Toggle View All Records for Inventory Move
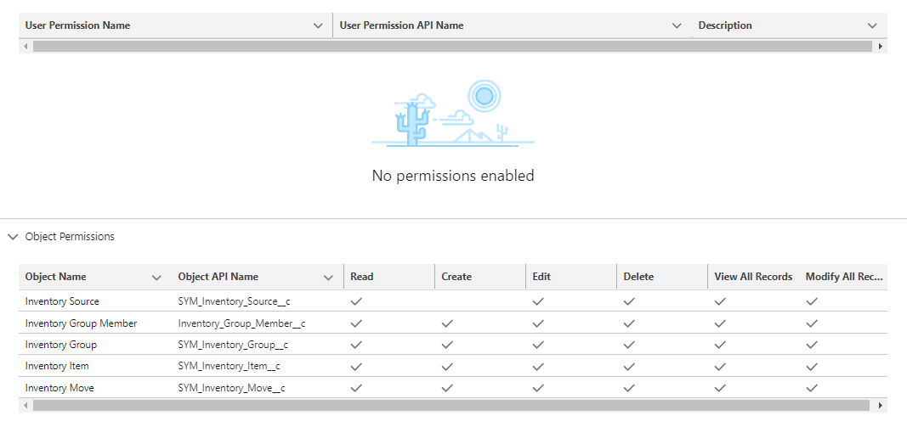 point(720,388)
